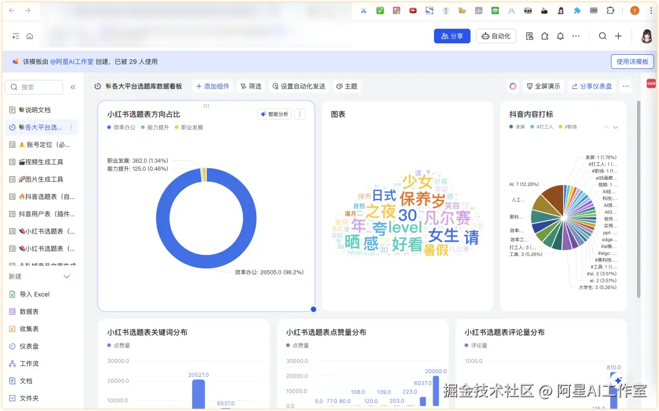Open the user avatar at top right
Viewport: 659px width, 411px height.
pyautogui.click(x=646, y=36)
